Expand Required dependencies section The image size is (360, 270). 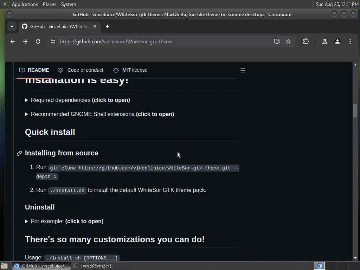[78, 100]
